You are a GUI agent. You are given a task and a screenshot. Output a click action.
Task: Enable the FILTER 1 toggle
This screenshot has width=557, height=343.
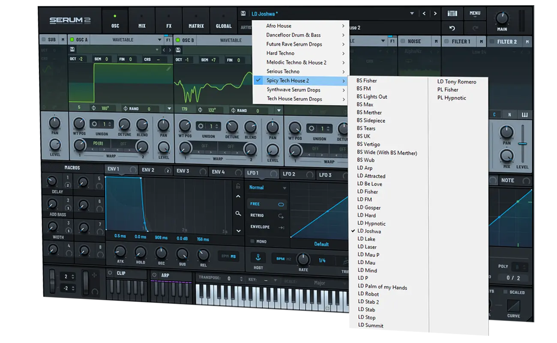[446, 42]
